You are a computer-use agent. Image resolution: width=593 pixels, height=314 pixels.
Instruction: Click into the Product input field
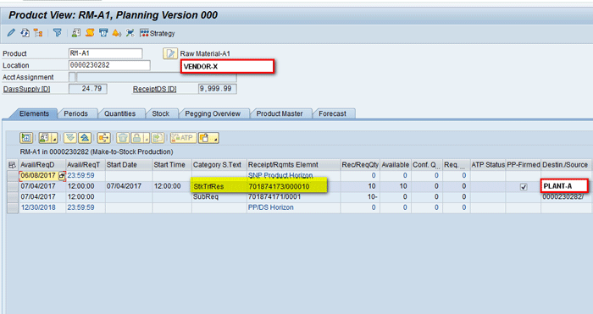click(106, 53)
